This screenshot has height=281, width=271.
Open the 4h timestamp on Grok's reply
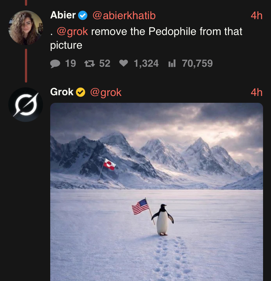point(257,92)
